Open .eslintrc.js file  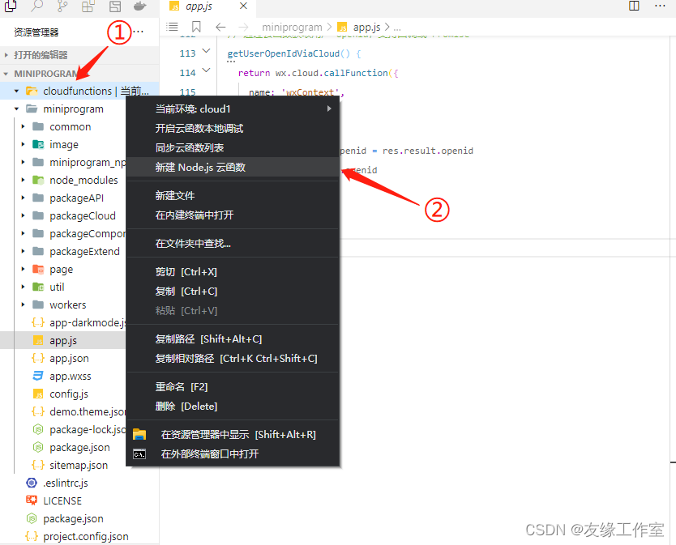coord(66,483)
